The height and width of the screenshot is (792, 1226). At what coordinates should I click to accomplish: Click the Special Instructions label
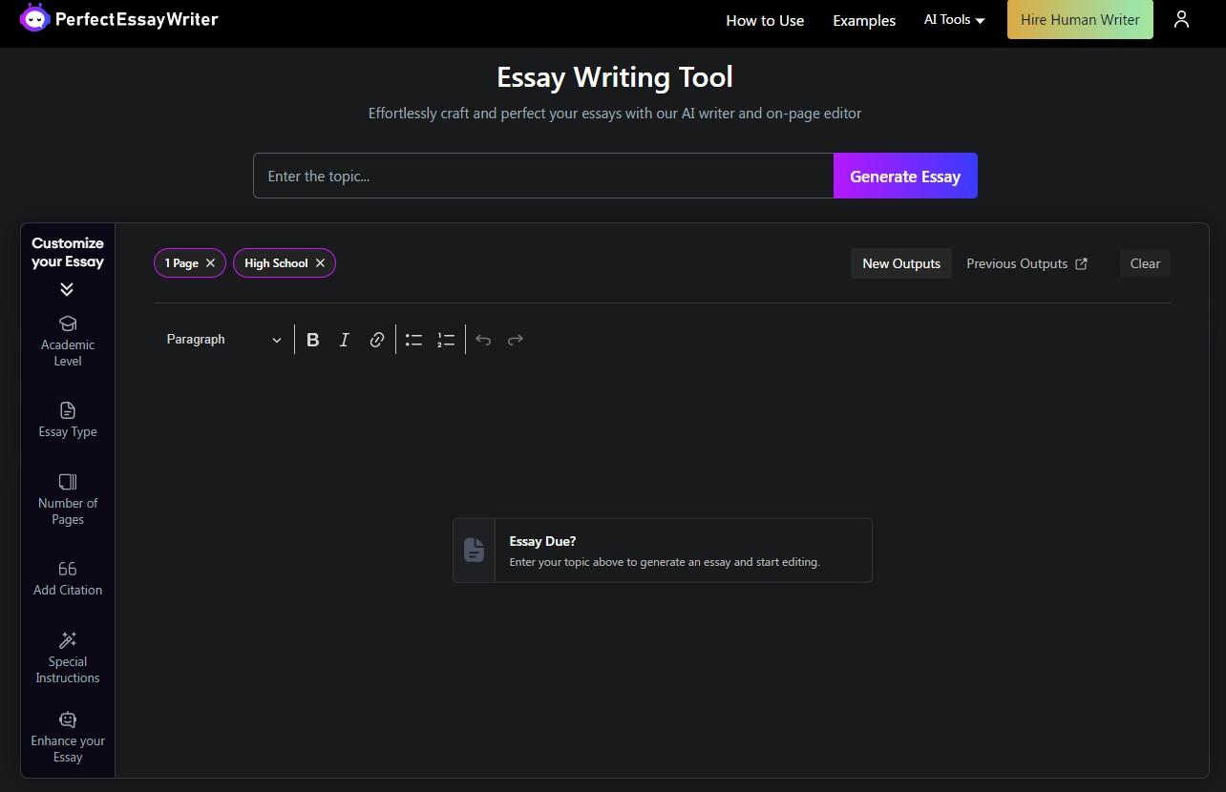click(x=68, y=670)
